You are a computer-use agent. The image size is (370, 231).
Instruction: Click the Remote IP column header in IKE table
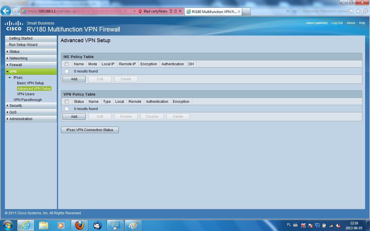(x=127, y=64)
